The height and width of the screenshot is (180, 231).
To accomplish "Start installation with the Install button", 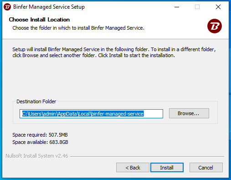I will tap(167, 168).
